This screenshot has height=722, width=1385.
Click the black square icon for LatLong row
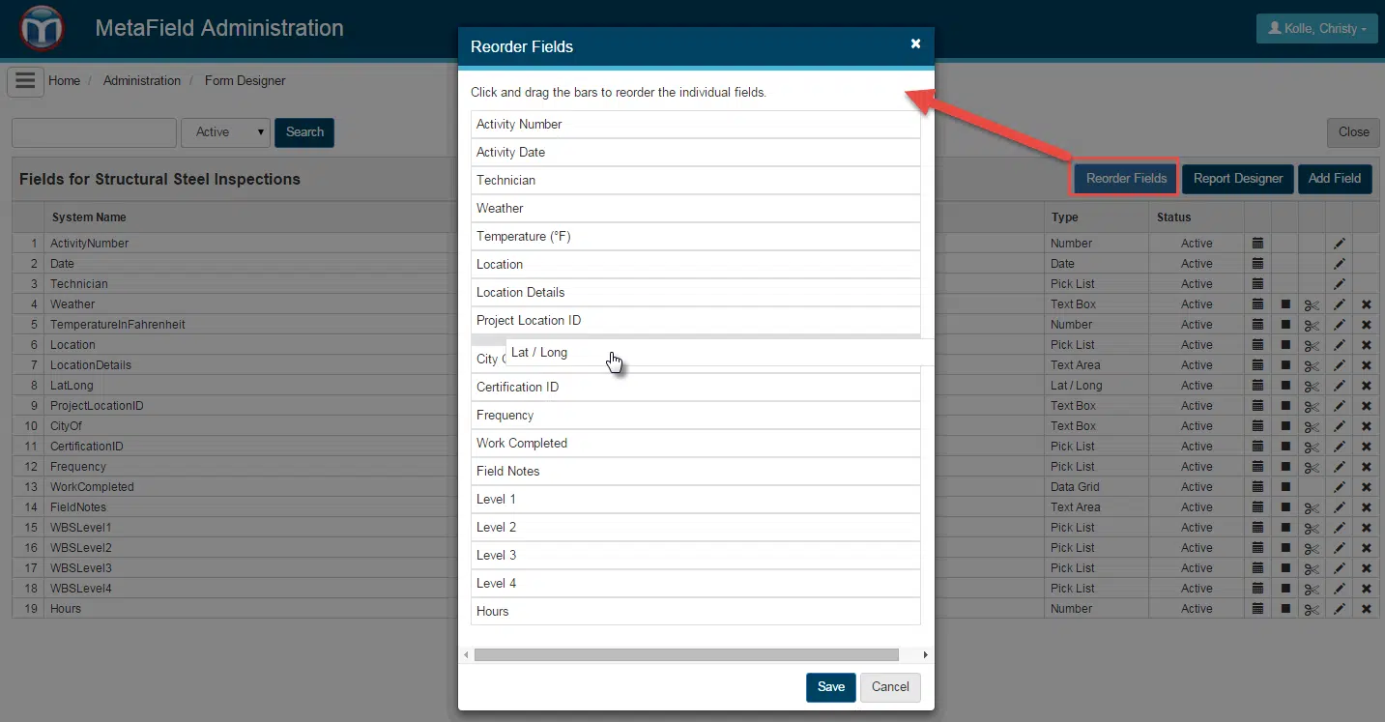coord(1285,386)
